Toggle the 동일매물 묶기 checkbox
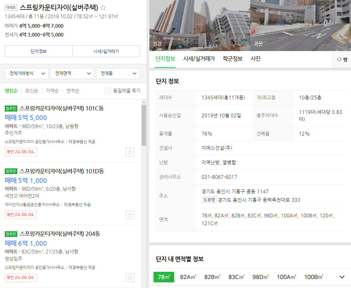This screenshot has width=351, height=288. pyautogui.click(x=108, y=91)
